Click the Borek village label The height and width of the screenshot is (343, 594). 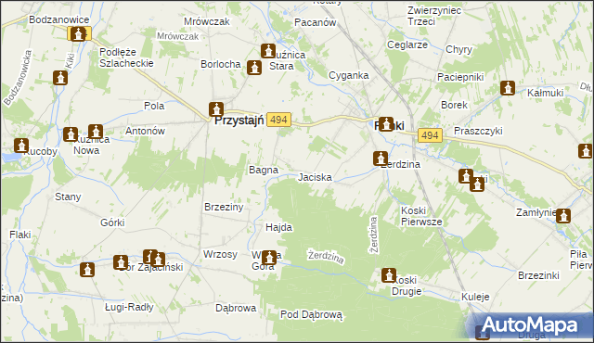tap(454, 105)
